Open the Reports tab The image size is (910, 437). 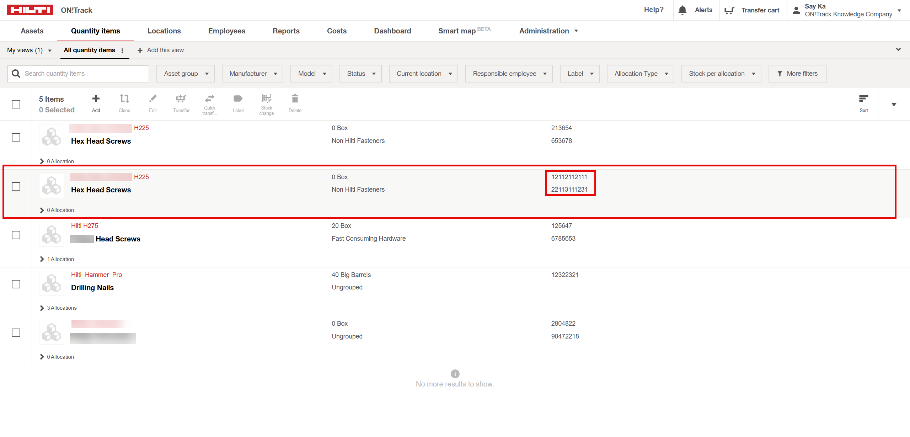(286, 31)
